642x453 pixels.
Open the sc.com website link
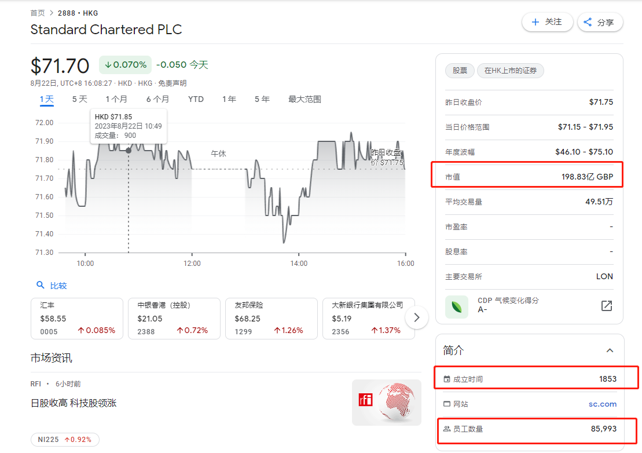pos(603,404)
